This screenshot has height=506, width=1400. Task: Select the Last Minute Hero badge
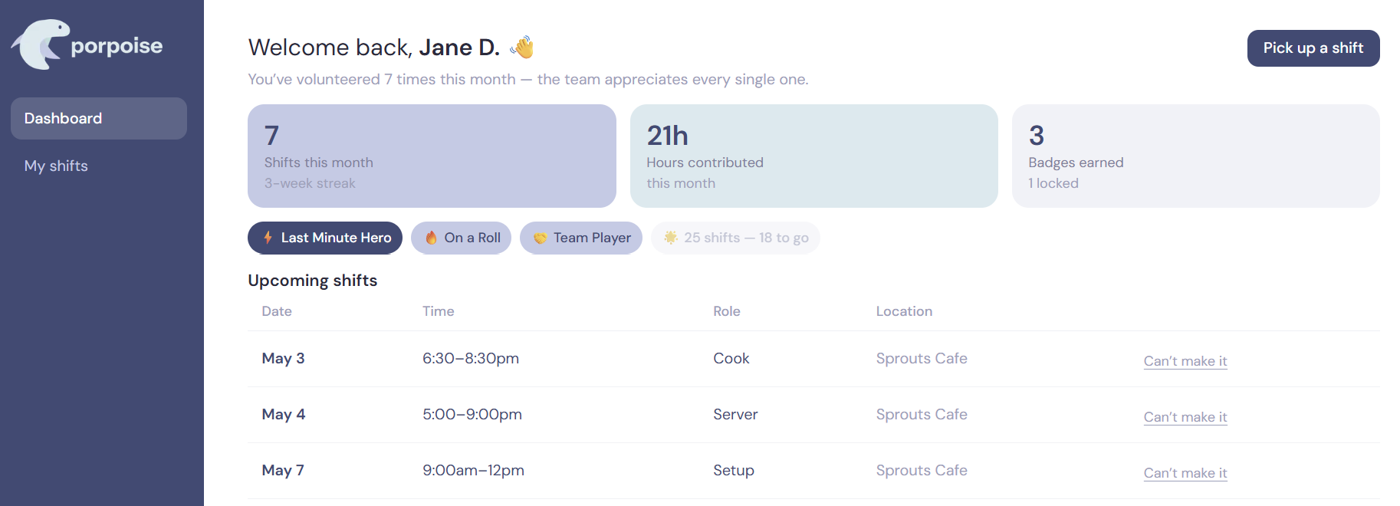(x=325, y=238)
